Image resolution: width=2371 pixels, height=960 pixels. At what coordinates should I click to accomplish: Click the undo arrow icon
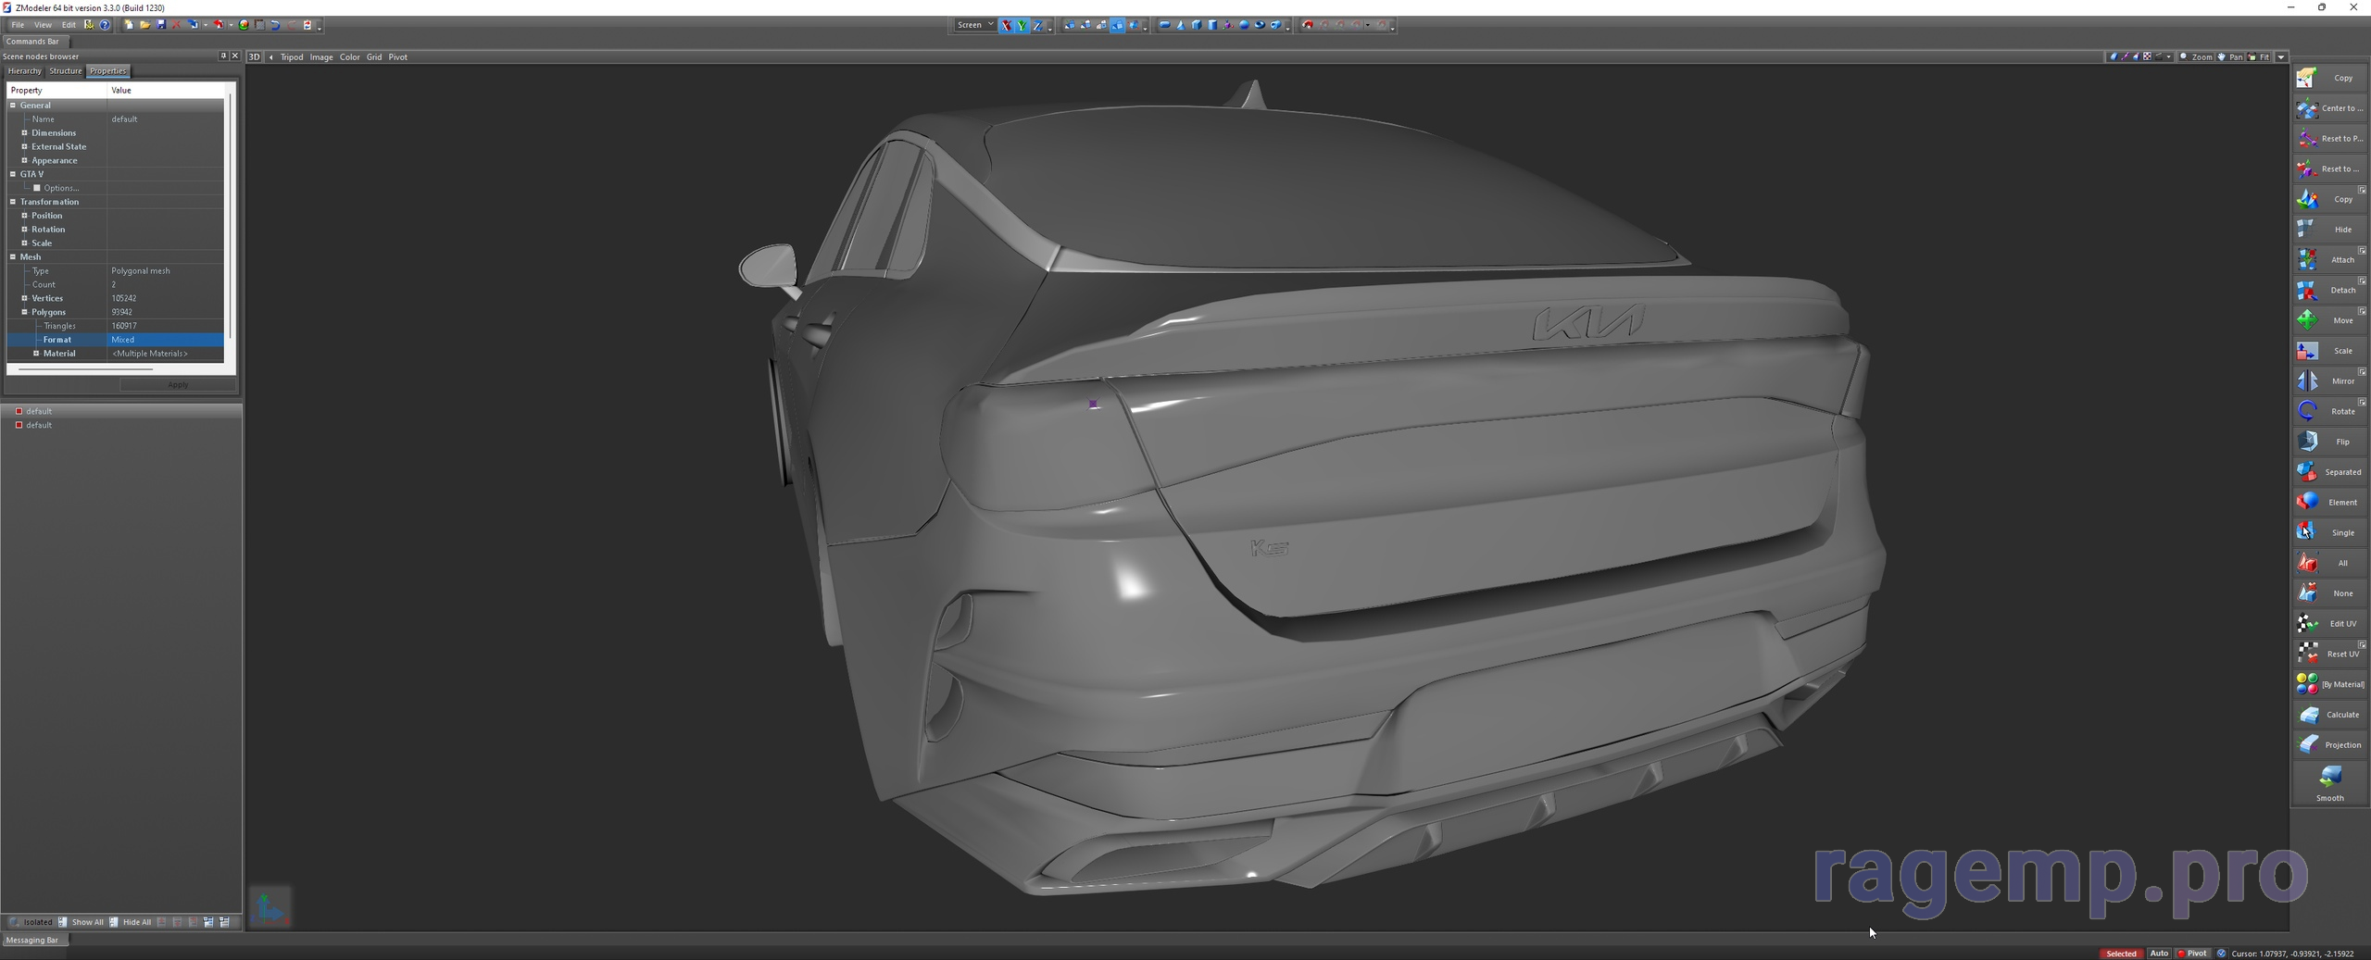pos(276,25)
